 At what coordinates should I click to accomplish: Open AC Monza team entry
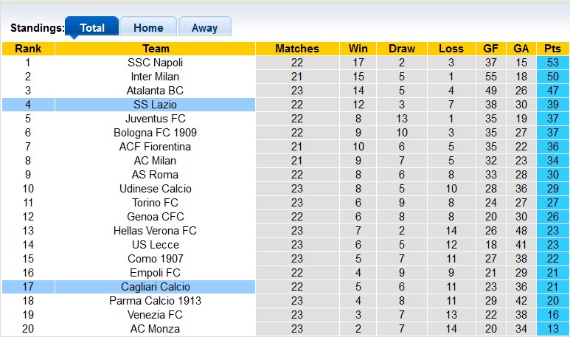click(155, 329)
